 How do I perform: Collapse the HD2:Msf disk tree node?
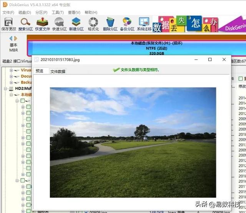click(5, 88)
